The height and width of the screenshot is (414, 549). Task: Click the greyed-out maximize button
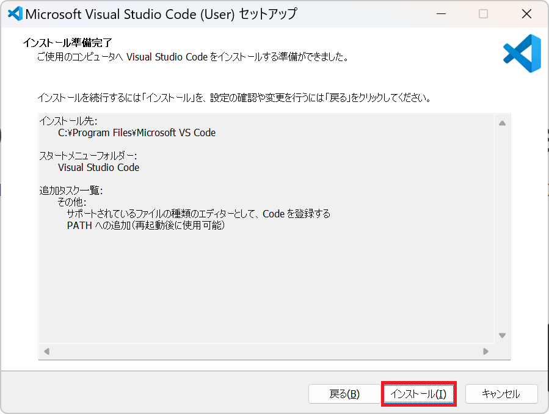[x=483, y=14]
